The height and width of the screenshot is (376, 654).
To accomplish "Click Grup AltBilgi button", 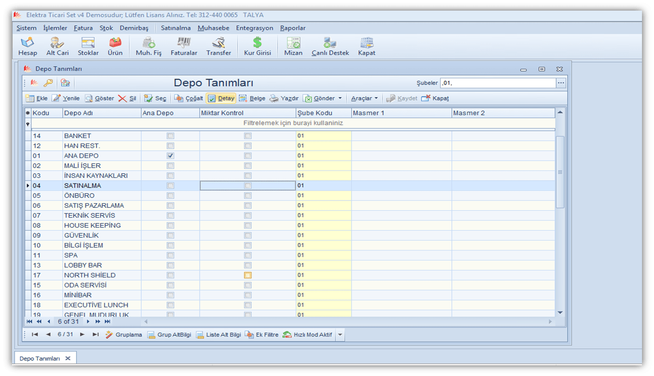I will pos(169,335).
